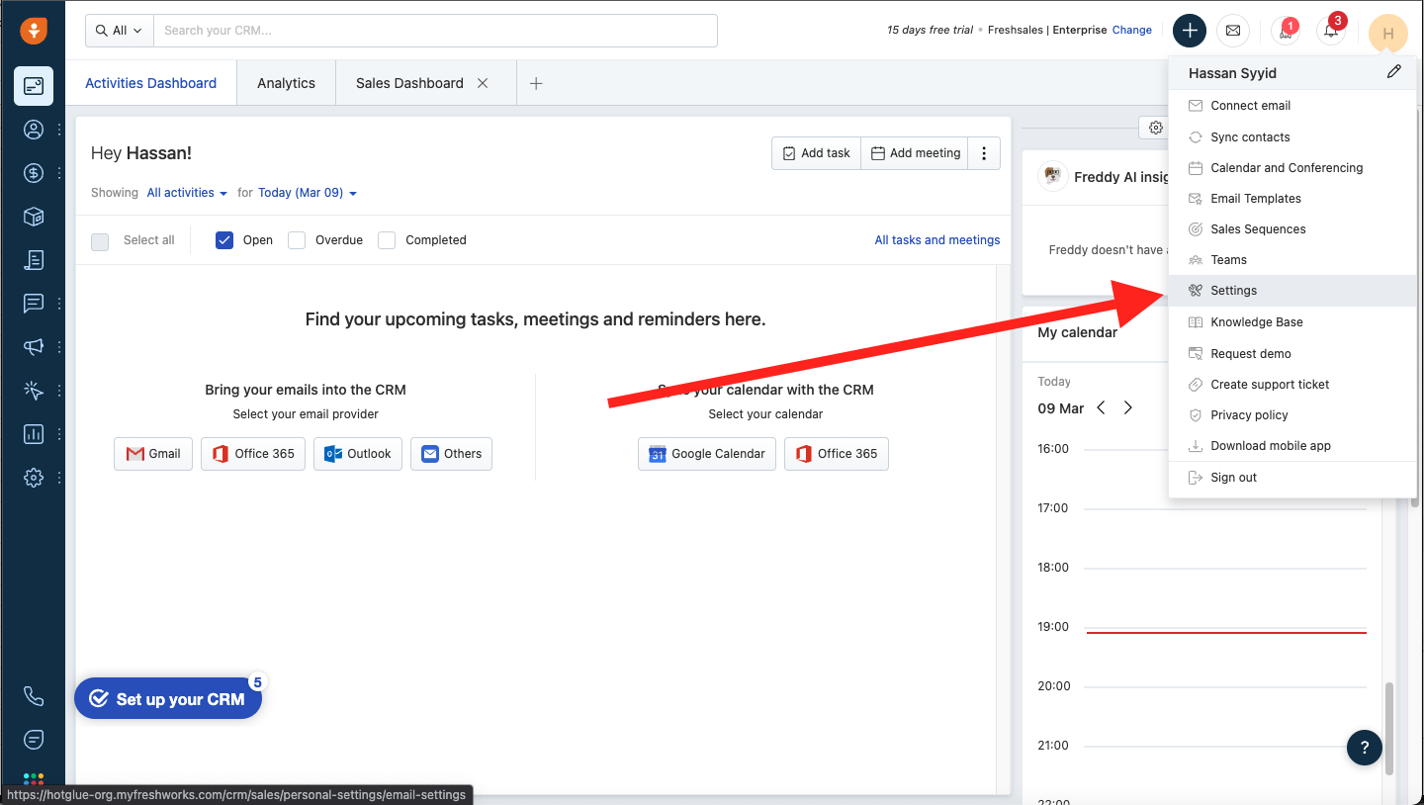Connect Gmail email provider
The height and width of the screenshot is (805, 1424).
153,454
